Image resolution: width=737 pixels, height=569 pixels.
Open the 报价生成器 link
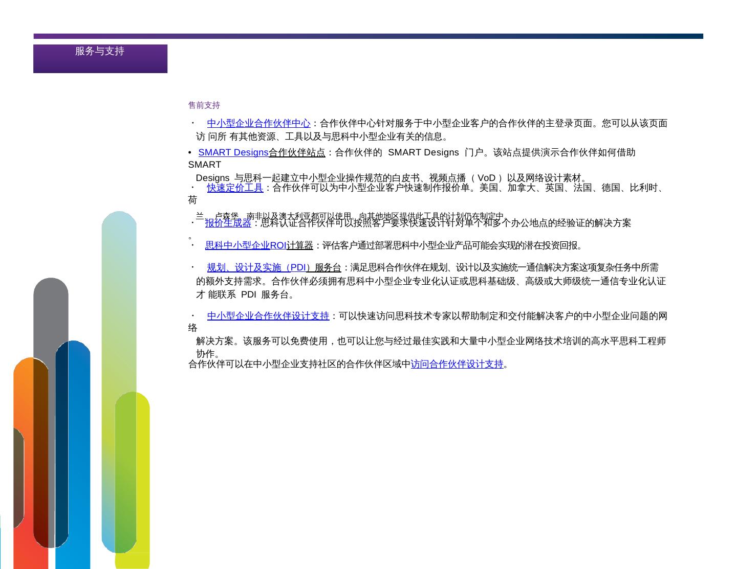tap(228, 223)
